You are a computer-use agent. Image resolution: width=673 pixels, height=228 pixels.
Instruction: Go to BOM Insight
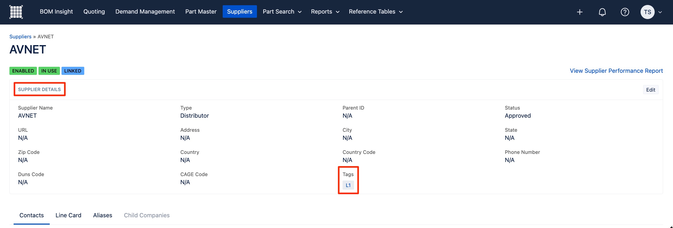coord(56,11)
